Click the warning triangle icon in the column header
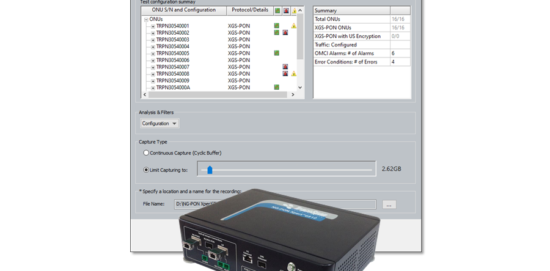 point(294,11)
